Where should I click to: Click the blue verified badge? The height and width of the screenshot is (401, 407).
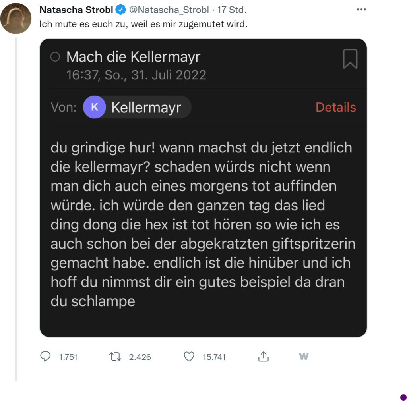pos(120,10)
